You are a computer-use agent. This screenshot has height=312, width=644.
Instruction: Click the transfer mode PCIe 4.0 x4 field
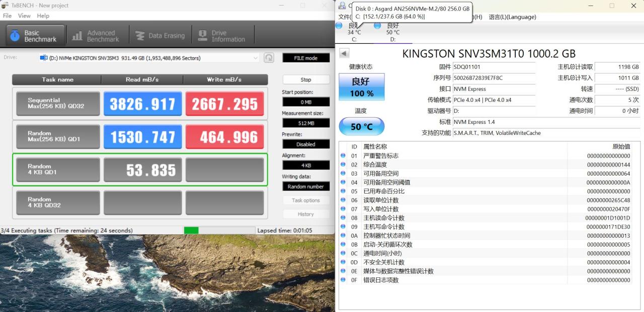[494, 100]
